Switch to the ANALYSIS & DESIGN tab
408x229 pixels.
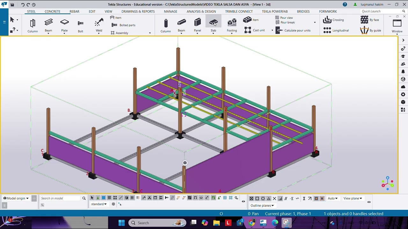[x=201, y=11]
